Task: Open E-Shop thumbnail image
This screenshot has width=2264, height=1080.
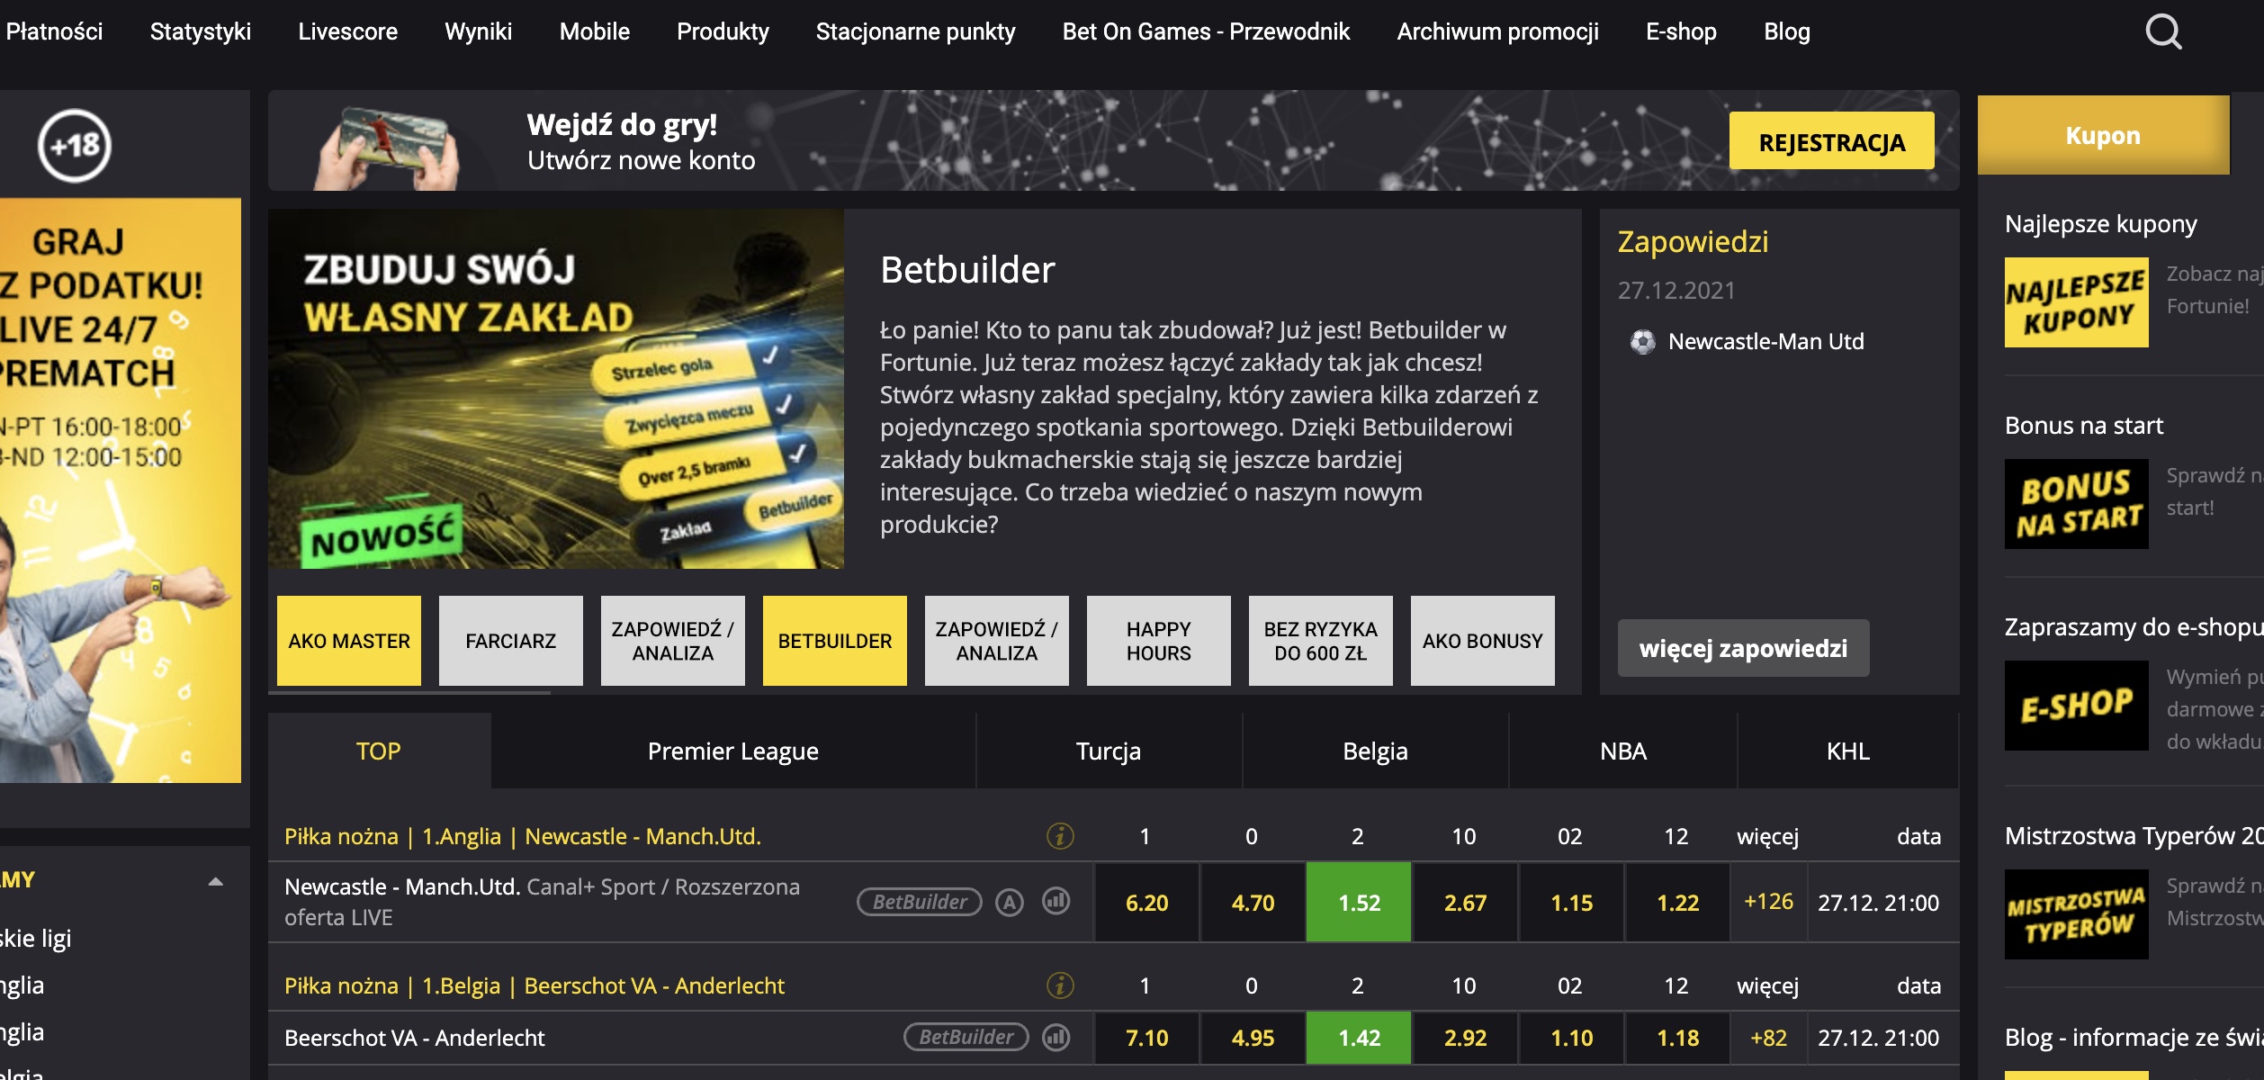Action: [2076, 706]
